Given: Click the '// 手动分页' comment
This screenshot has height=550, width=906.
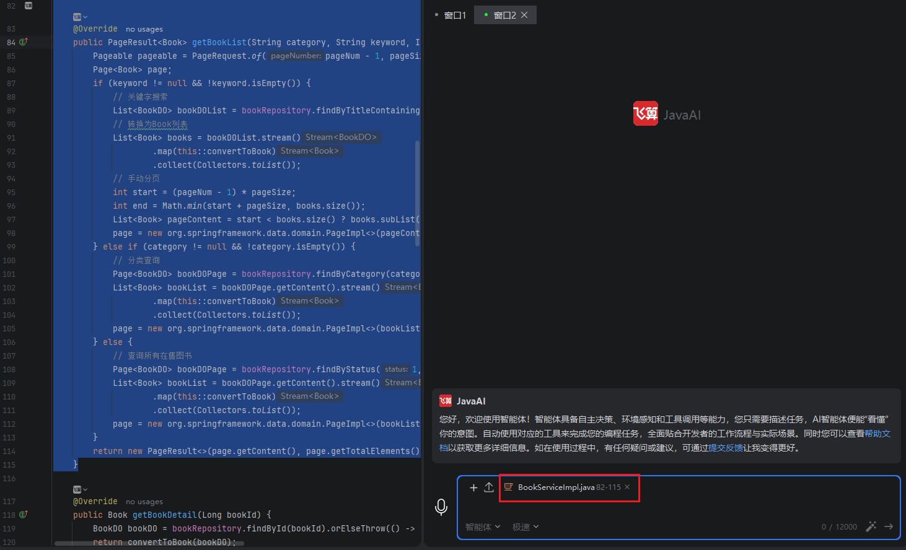Looking at the screenshot, I should [x=136, y=178].
